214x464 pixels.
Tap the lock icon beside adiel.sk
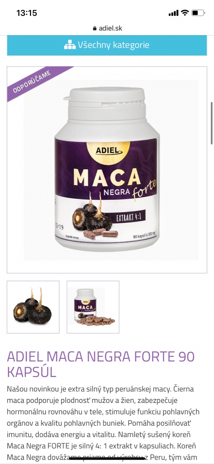(x=94, y=28)
